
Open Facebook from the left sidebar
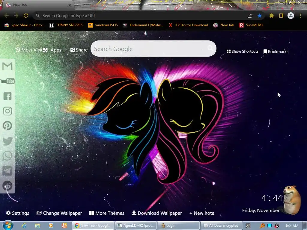pyautogui.click(x=7, y=96)
